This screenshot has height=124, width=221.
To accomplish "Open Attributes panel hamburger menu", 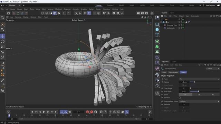I will coord(162,65).
